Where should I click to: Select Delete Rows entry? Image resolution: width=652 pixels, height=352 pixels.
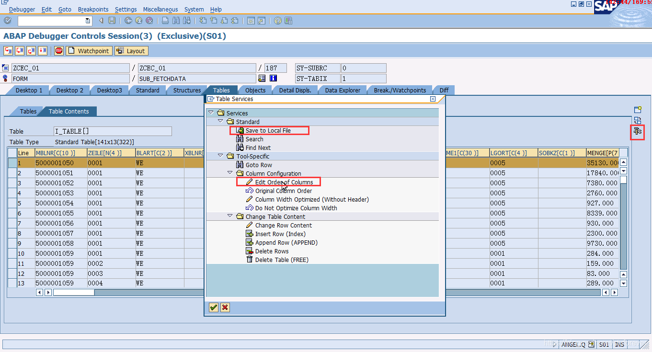[272, 251]
